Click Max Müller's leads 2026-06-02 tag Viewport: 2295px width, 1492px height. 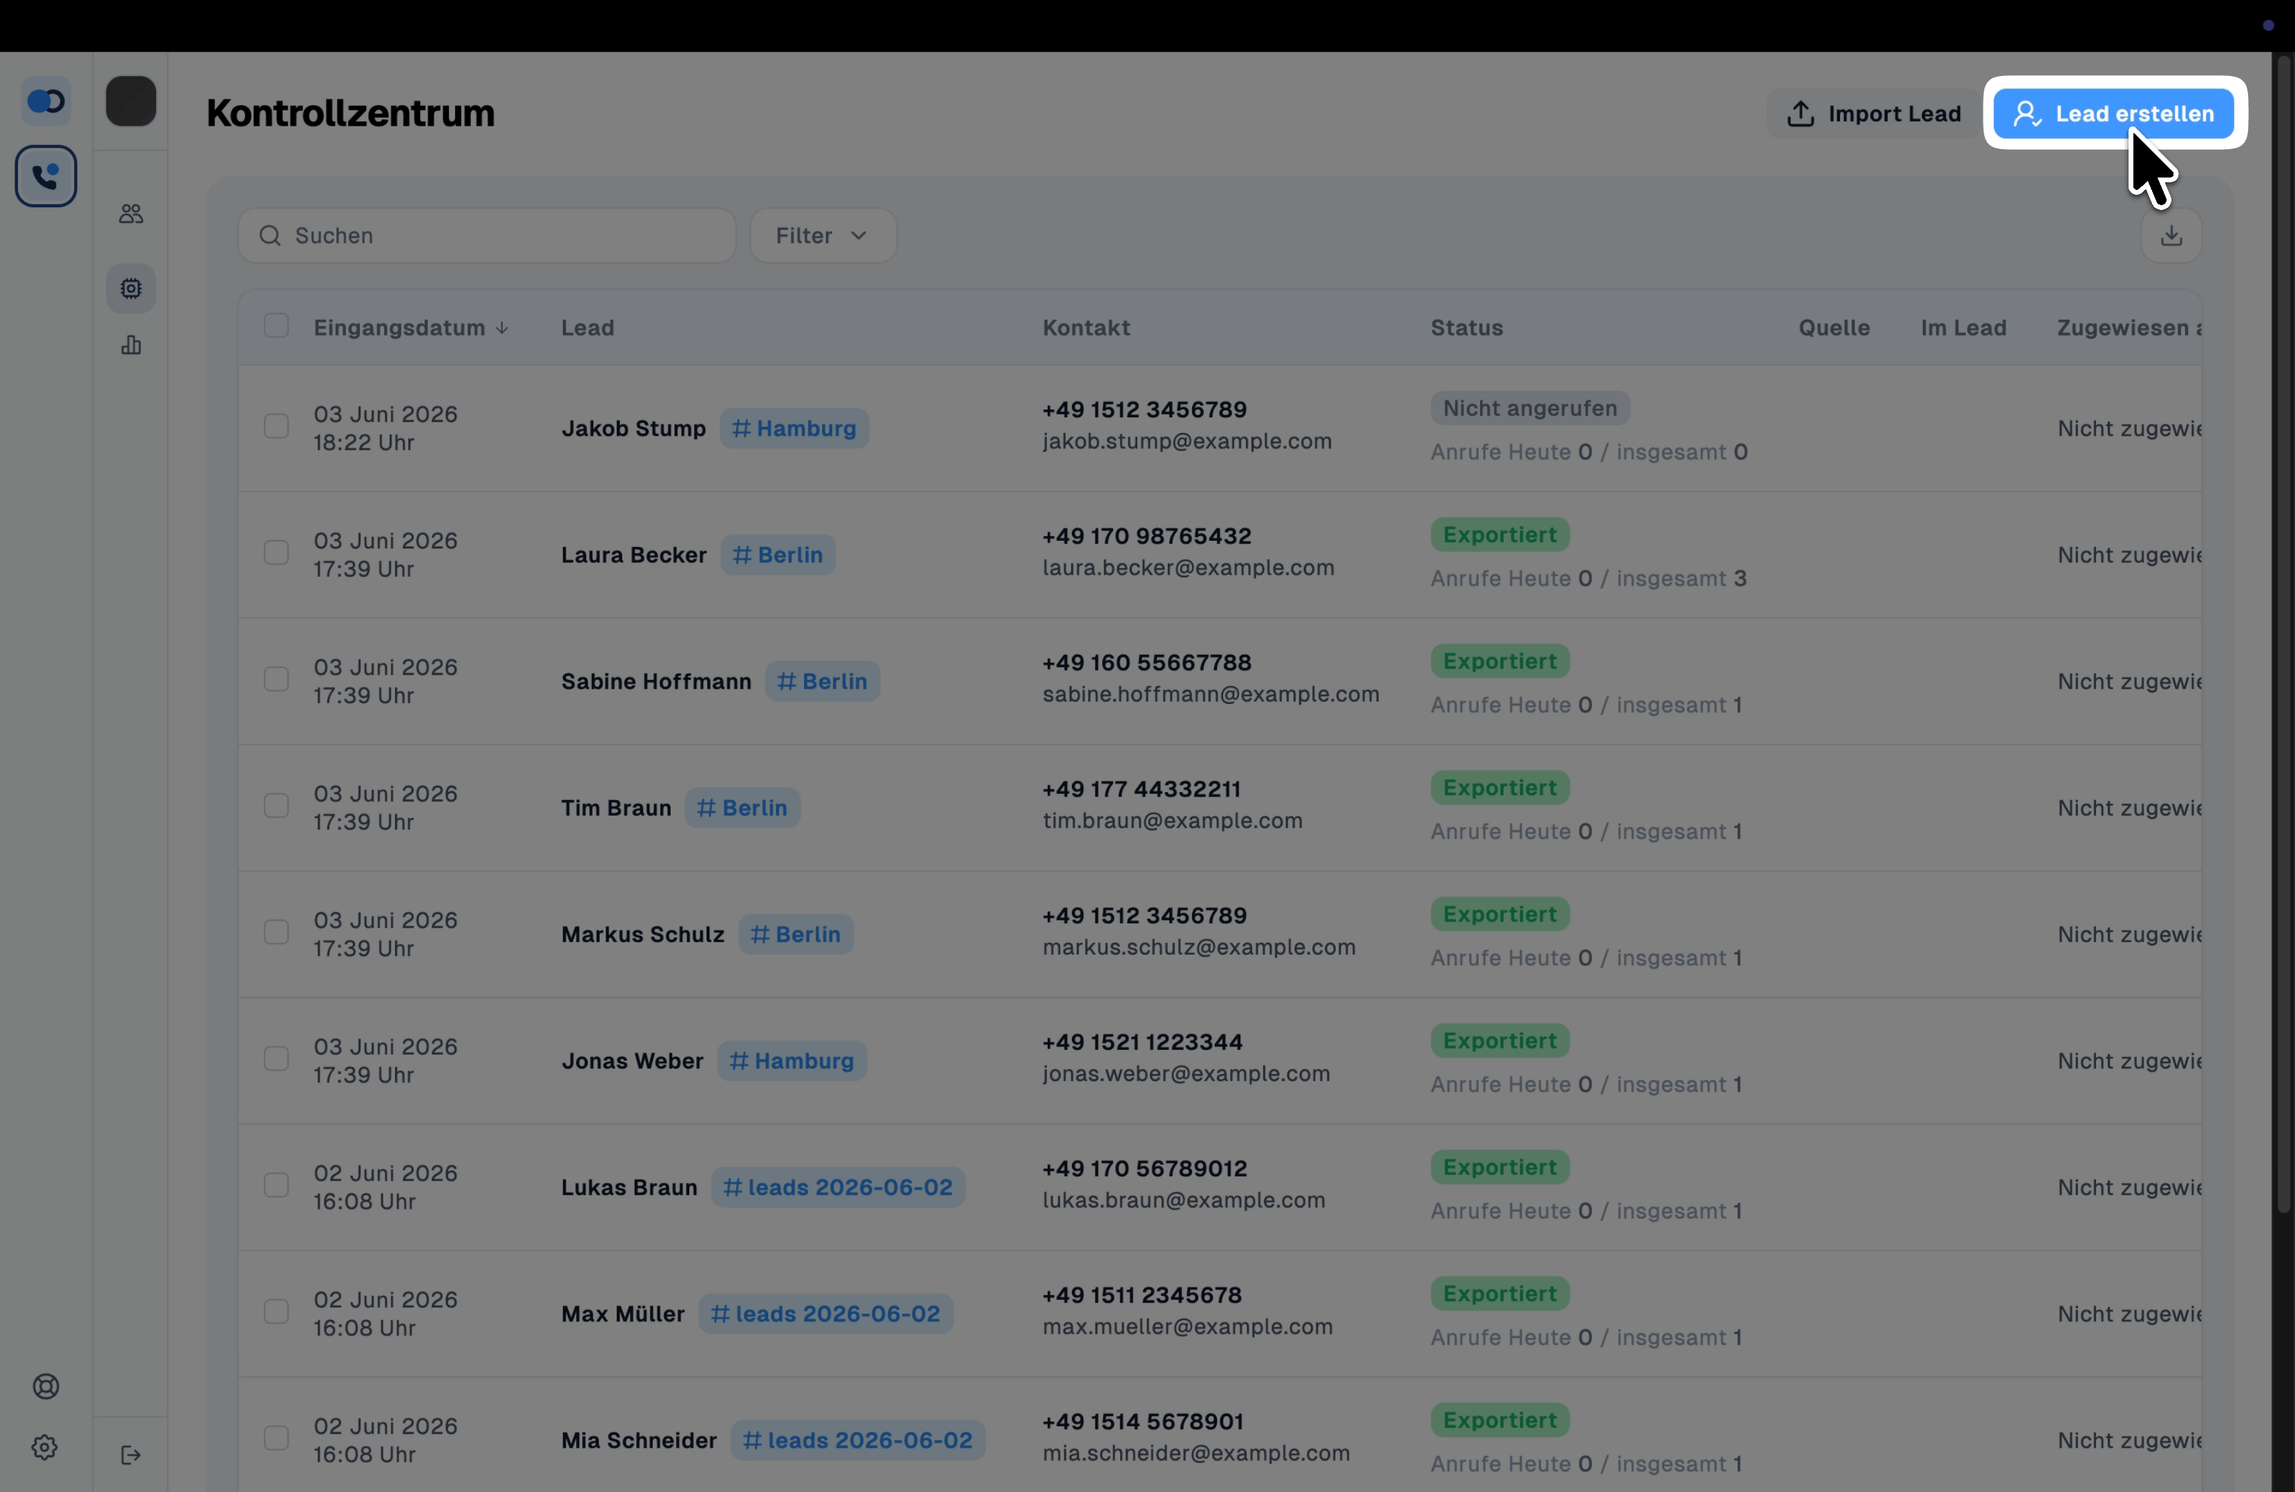[x=825, y=1314]
